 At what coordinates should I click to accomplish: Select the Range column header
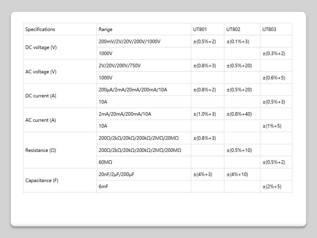[106, 29]
